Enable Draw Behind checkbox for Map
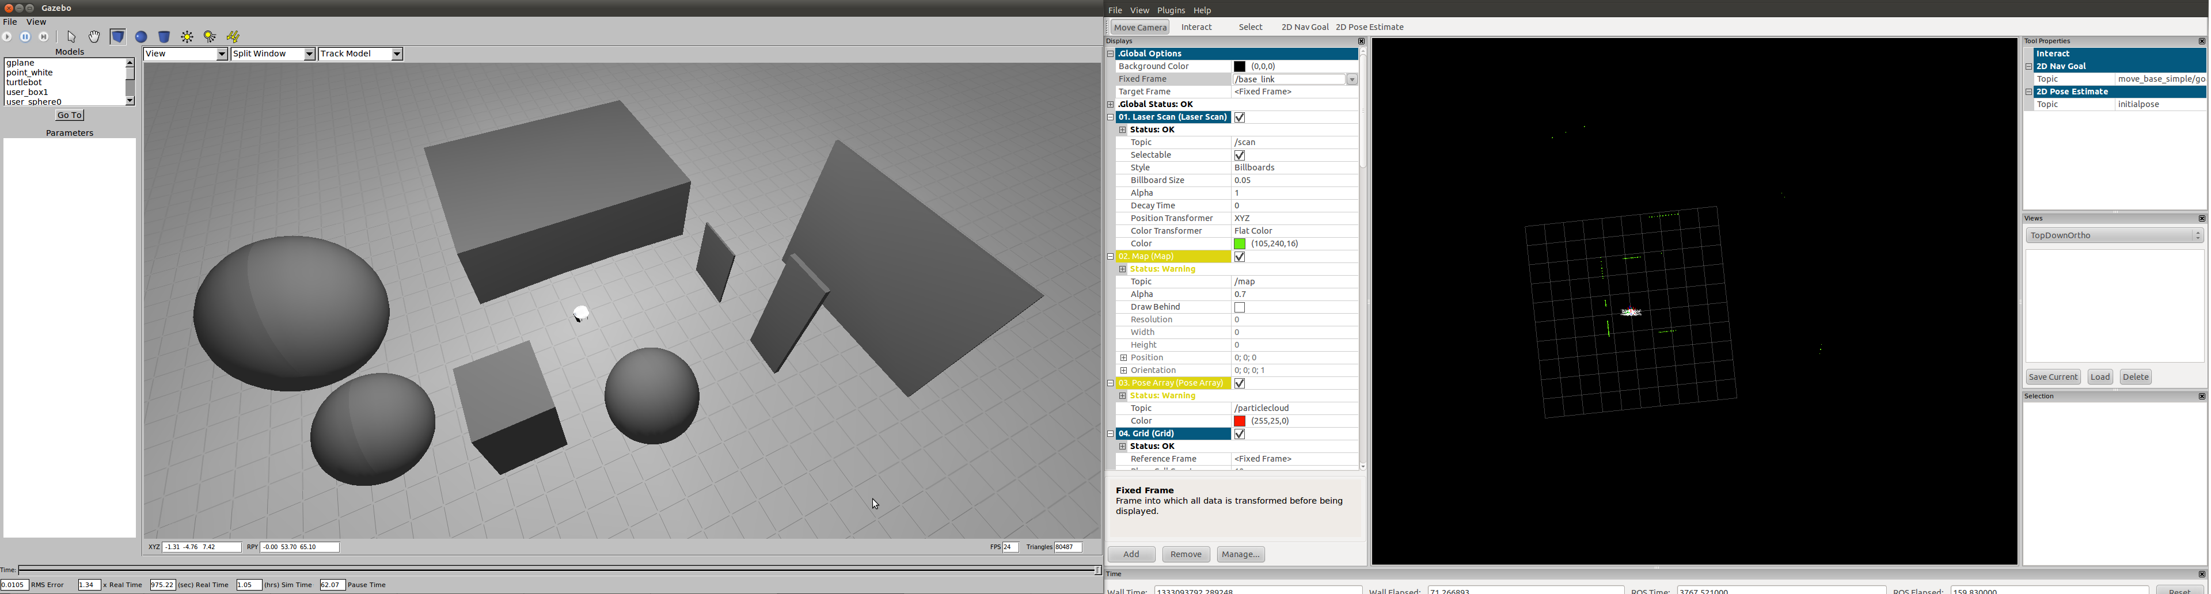 pos(1240,307)
